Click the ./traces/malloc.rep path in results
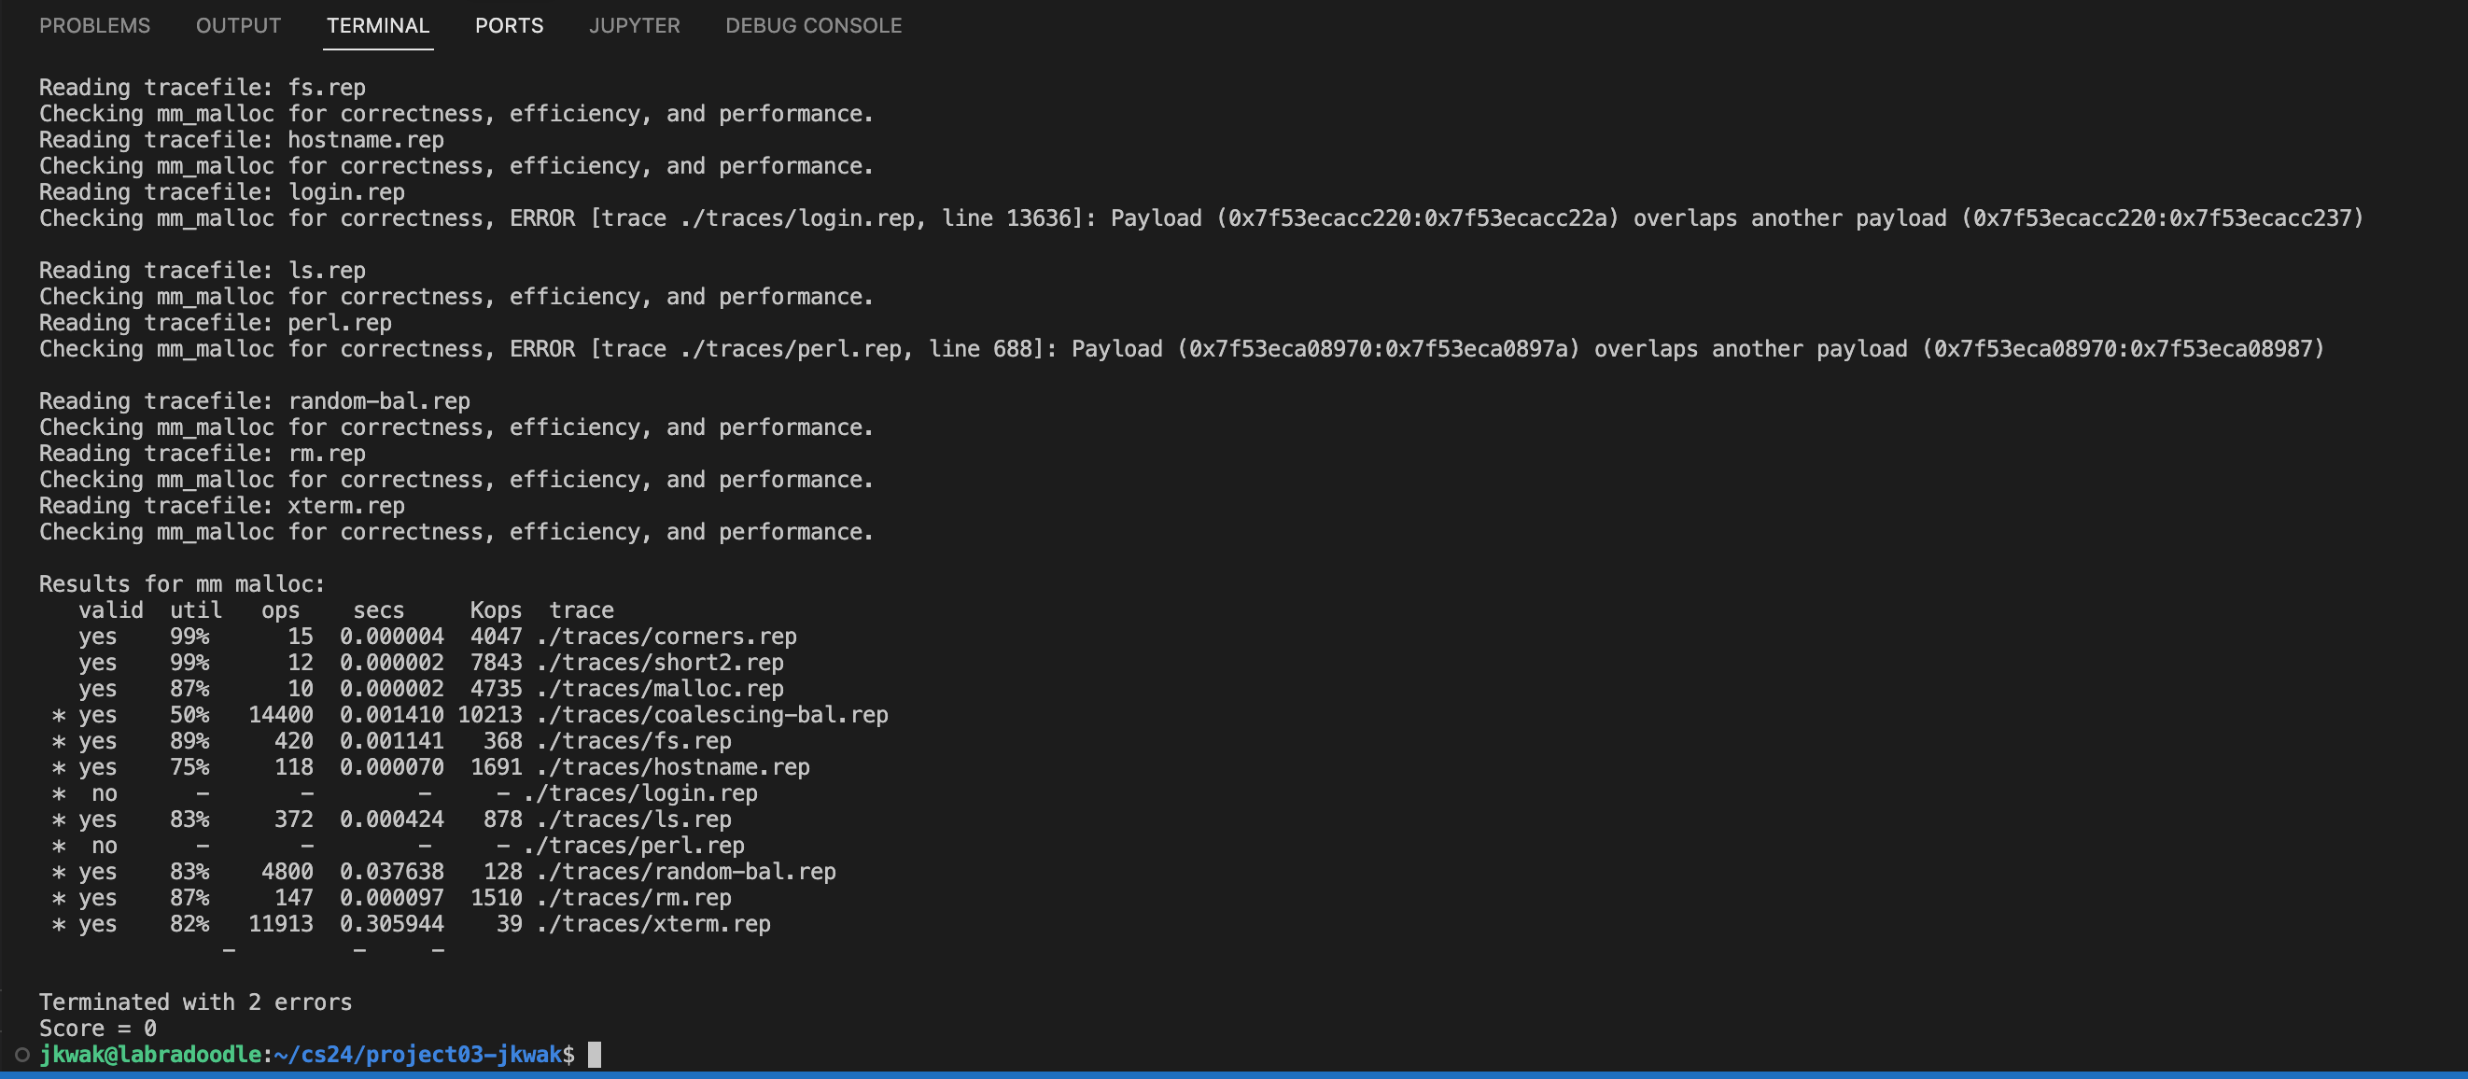Image resolution: width=2468 pixels, height=1079 pixels. pyautogui.click(x=659, y=689)
